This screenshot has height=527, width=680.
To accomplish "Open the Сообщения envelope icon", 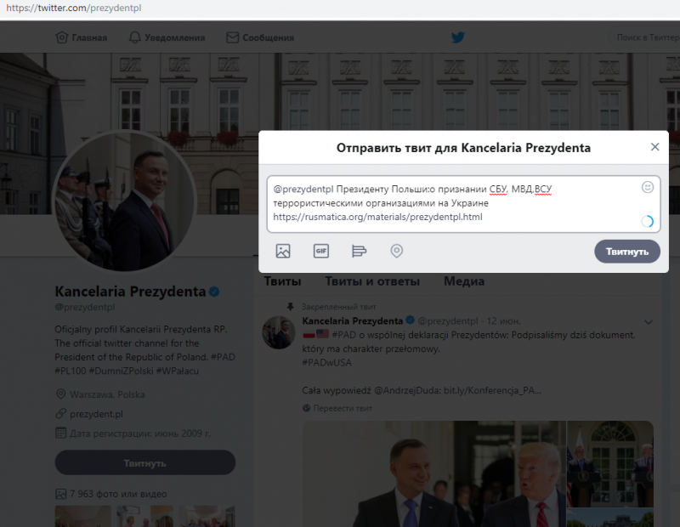I will click(232, 37).
